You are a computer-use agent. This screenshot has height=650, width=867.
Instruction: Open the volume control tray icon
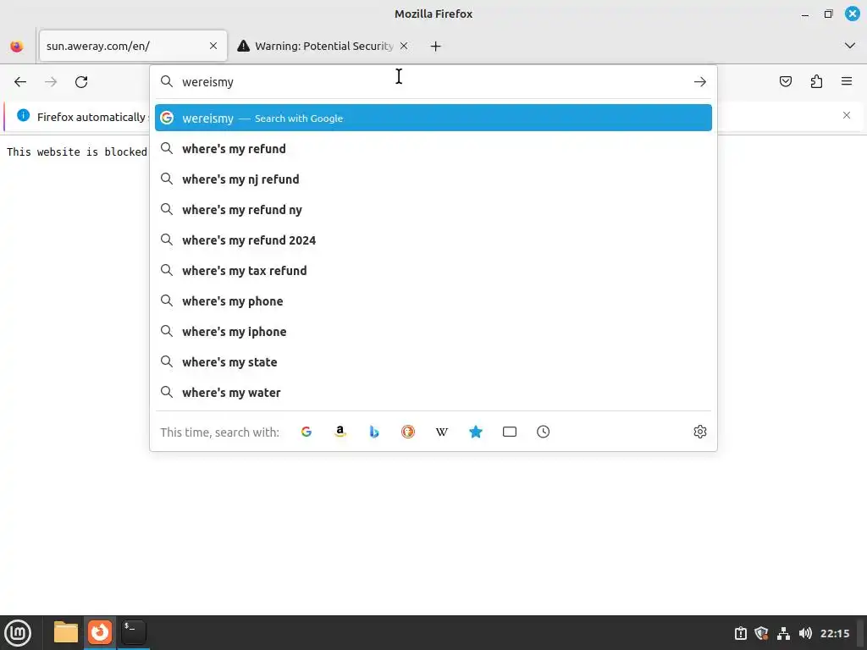click(x=805, y=633)
